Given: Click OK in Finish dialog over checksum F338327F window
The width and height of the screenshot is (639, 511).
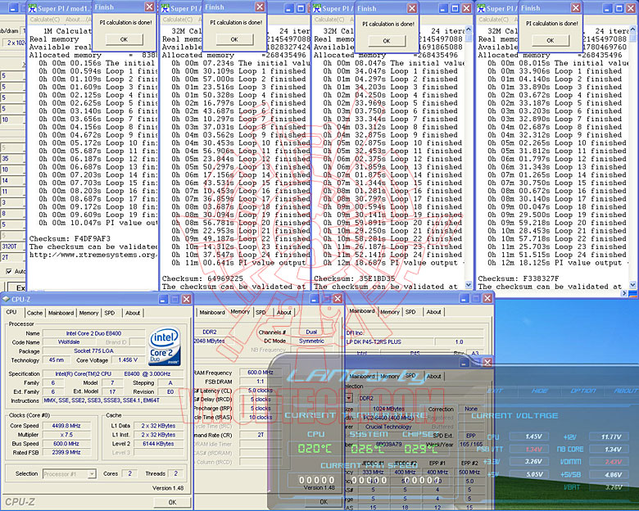Looking at the screenshot, I should point(551,40).
